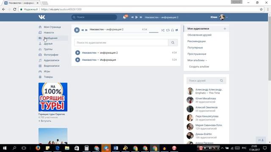The image size is (271, 152).
Task: Open Word from taskbar
Action: (116, 148)
